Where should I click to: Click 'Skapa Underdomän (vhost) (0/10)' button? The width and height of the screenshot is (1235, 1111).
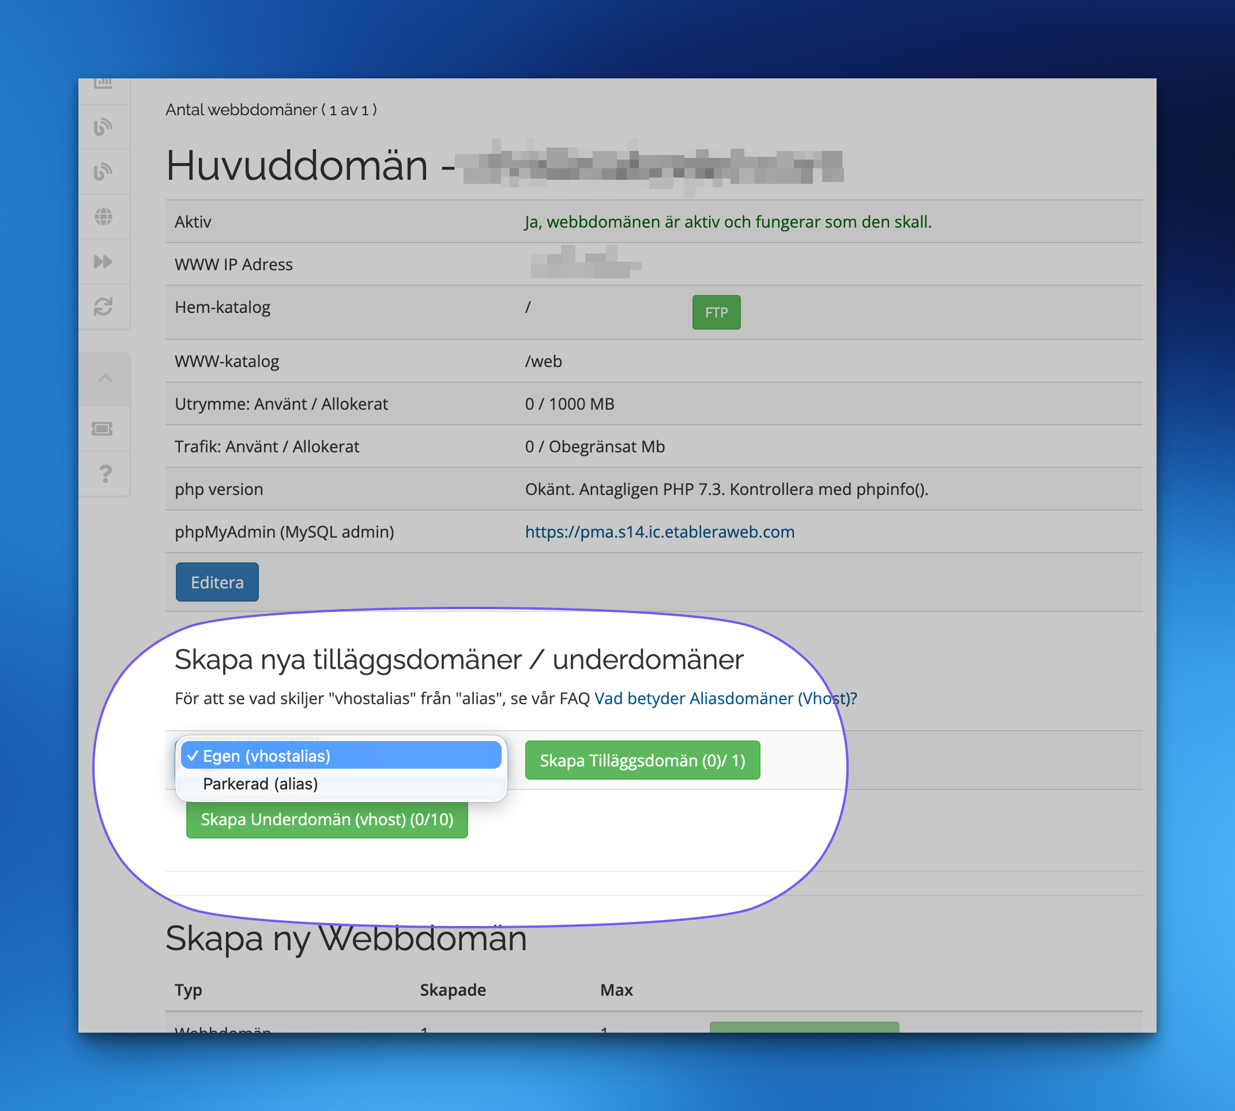click(x=327, y=819)
